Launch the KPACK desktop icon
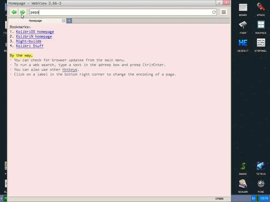Image resolution: width=270 pixels, height=202 pixels. tap(261, 10)
